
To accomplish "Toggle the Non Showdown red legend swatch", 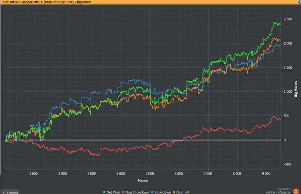I will pos(123,192).
